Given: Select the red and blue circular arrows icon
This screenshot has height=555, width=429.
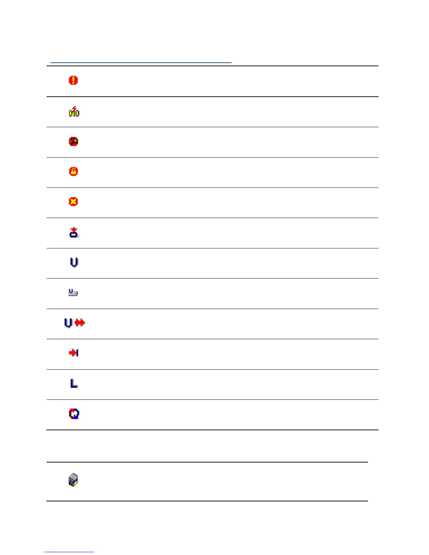Looking at the screenshot, I should coord(74,414).
